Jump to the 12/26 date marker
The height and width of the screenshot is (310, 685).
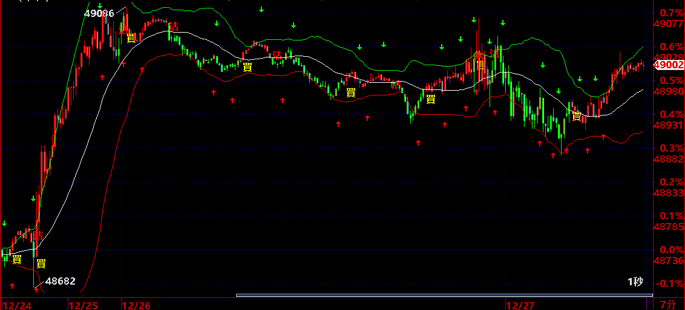point(137,305)
